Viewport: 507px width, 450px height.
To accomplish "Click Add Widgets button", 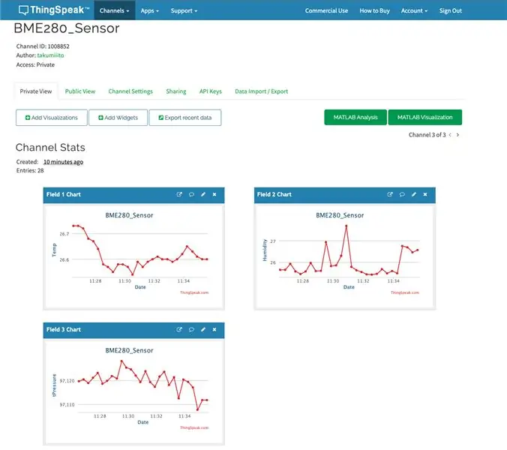I will pyautogui.click(x=118, y=117).
